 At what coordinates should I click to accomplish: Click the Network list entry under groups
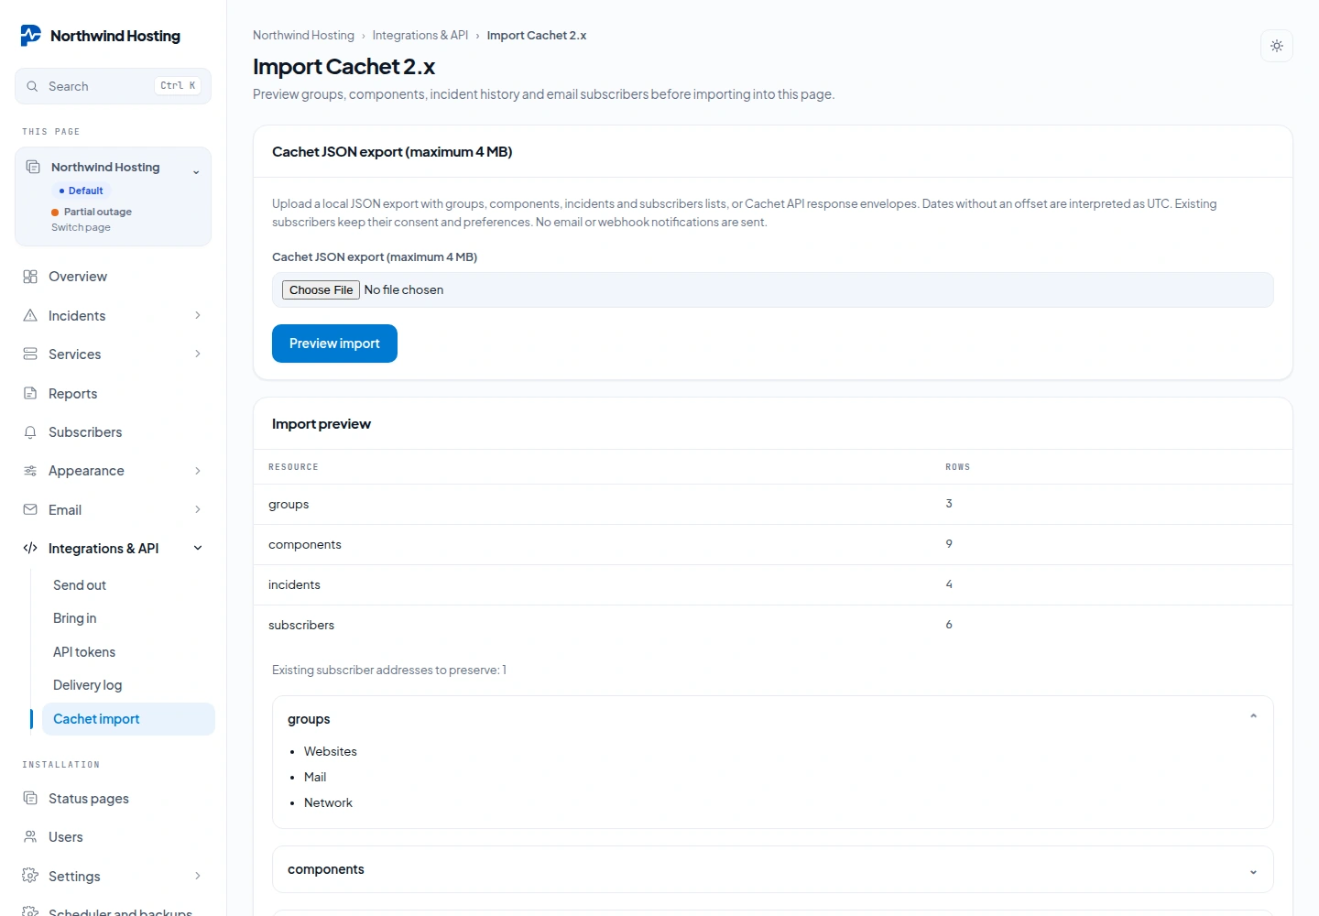[x=328, y=802]
